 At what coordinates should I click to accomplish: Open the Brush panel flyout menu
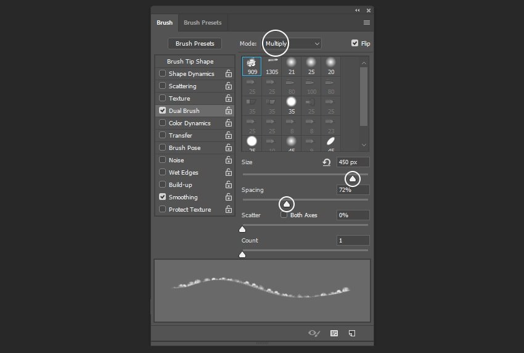click(367, 23)
